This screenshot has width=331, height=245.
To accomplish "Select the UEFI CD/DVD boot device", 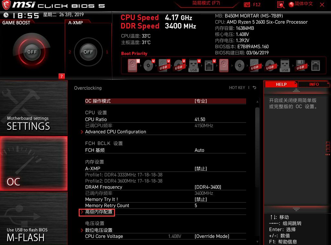I will pos(149,65).
